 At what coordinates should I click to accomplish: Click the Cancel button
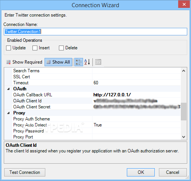pyautogui.click(x=173, y=172)
